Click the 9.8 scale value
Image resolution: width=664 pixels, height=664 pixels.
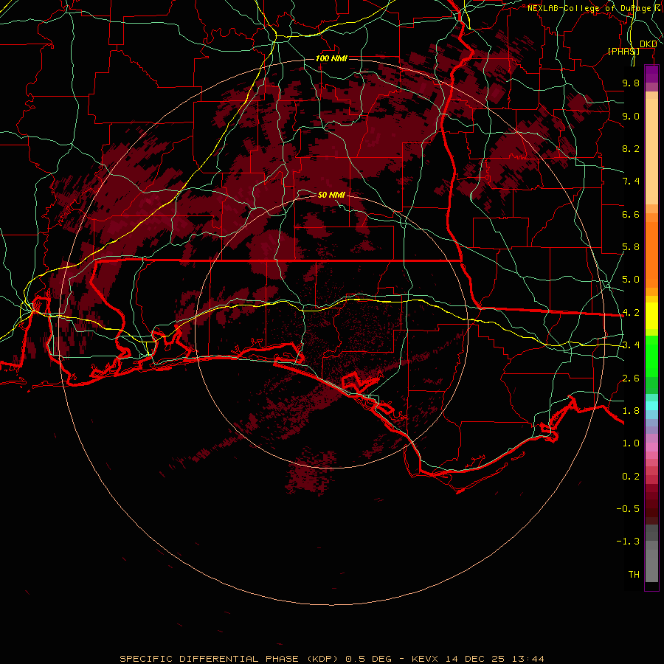(x=631, y=83)
